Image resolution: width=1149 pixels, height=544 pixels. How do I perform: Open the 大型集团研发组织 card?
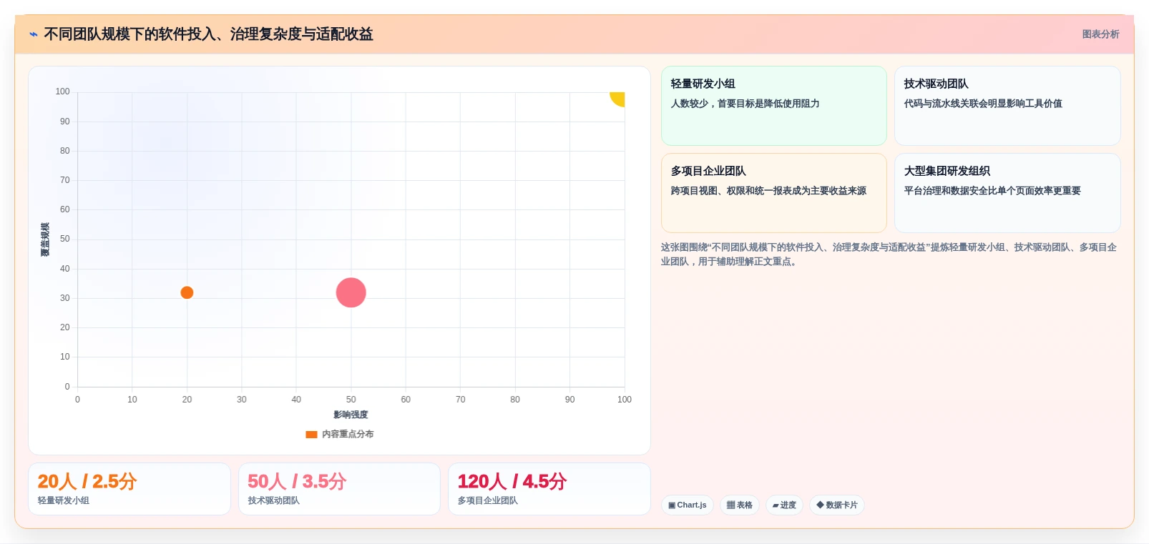pos(1007,193)
